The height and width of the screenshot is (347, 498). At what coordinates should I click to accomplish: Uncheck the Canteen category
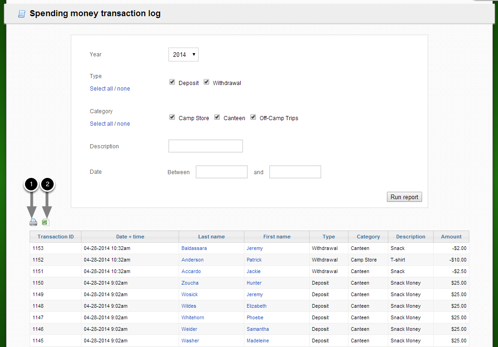click(217, 117)
